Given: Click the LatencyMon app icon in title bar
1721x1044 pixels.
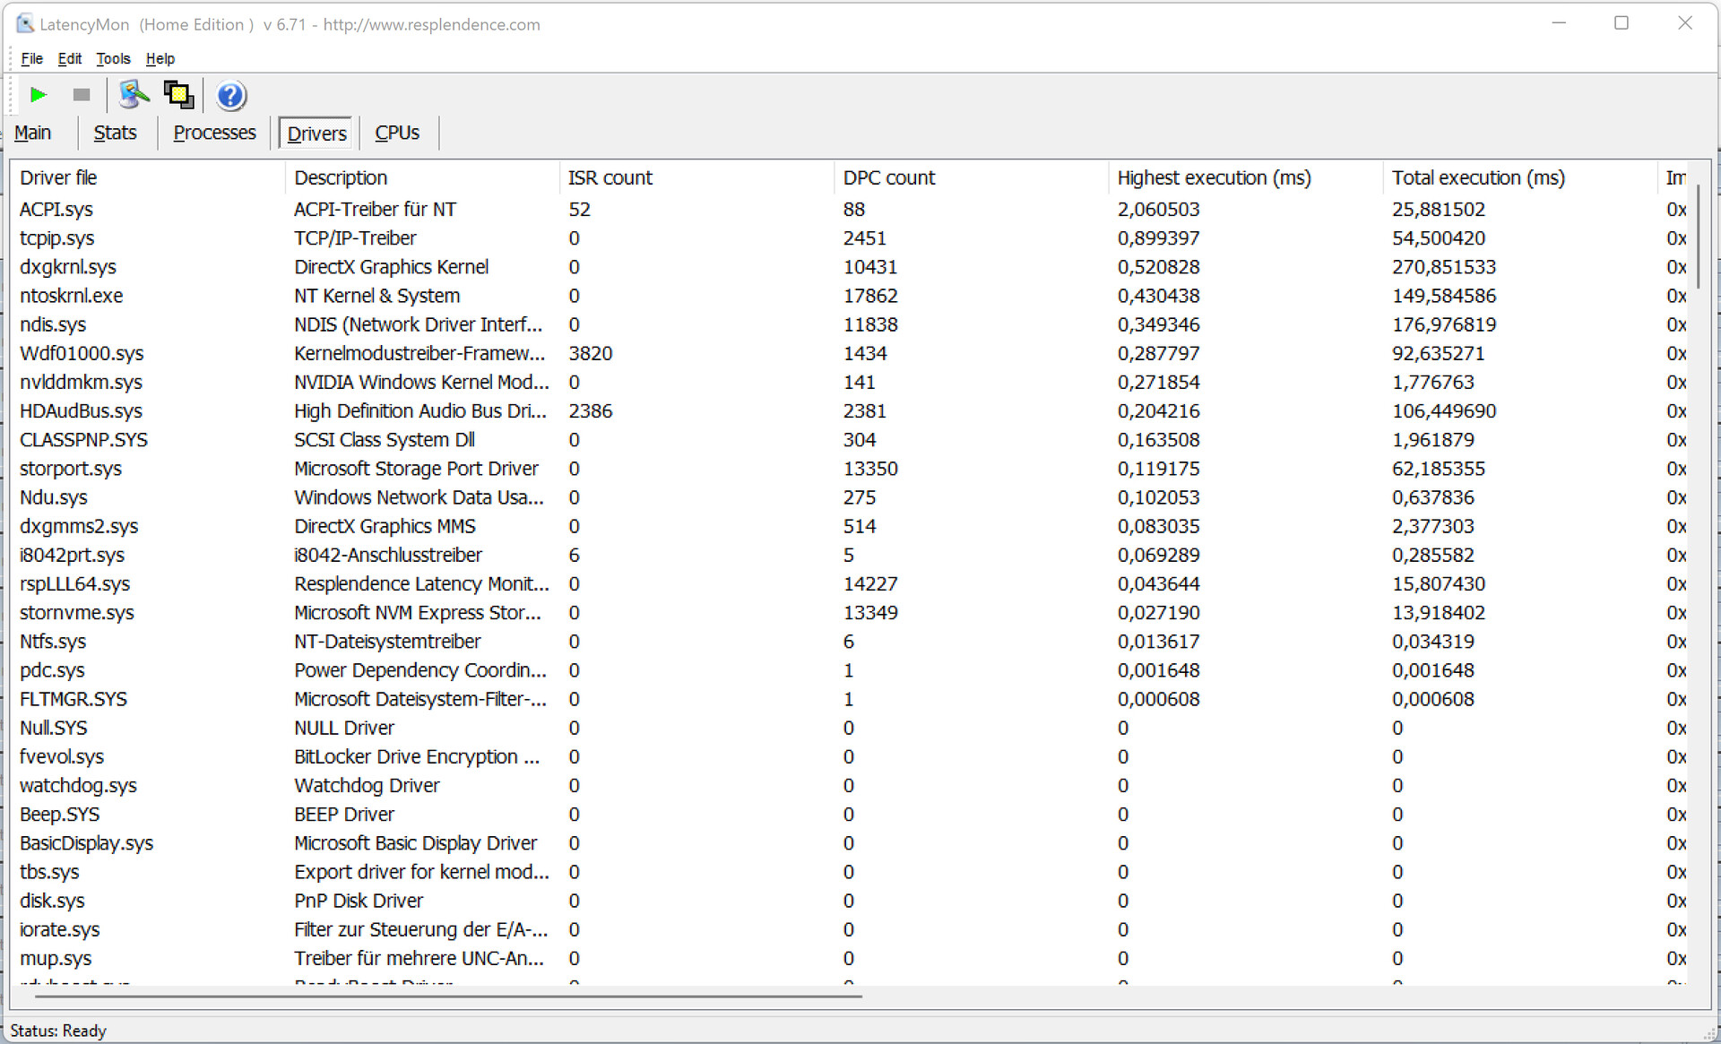Looking at the screenshot, I should 24,24.
